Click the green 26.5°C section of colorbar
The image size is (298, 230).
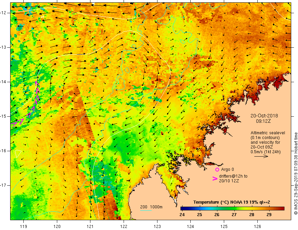pos(226,209)
